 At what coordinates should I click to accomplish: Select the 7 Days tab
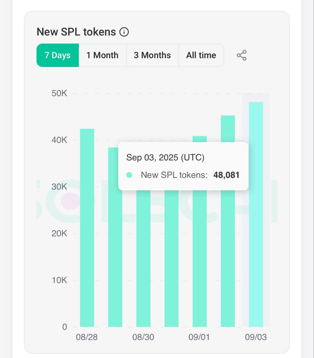[58, 55]
